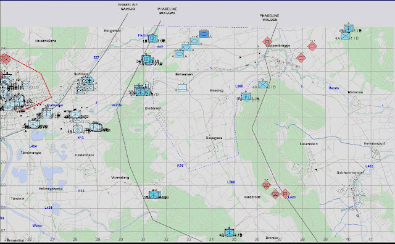Click the Bremke label at map bottom
This screenshot has height=244, width=395.
[272, 238]
